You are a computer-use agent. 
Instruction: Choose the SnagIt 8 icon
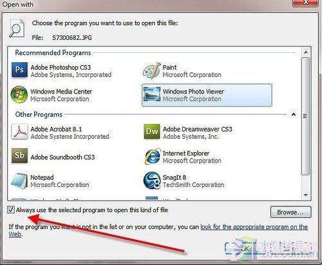(x=152, y=181)
